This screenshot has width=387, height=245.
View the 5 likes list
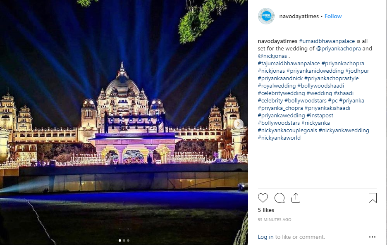click(266, 210)
